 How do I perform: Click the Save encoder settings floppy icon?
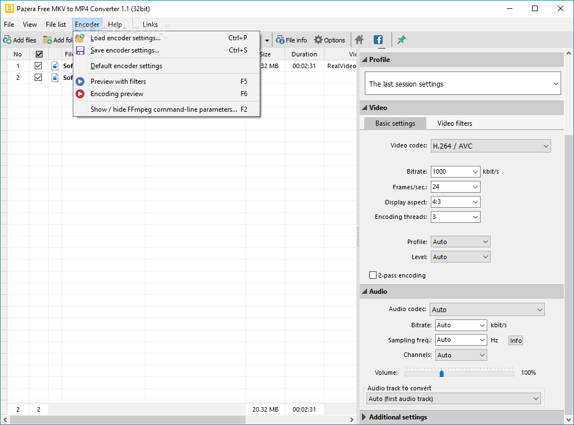tap(80, 50)
